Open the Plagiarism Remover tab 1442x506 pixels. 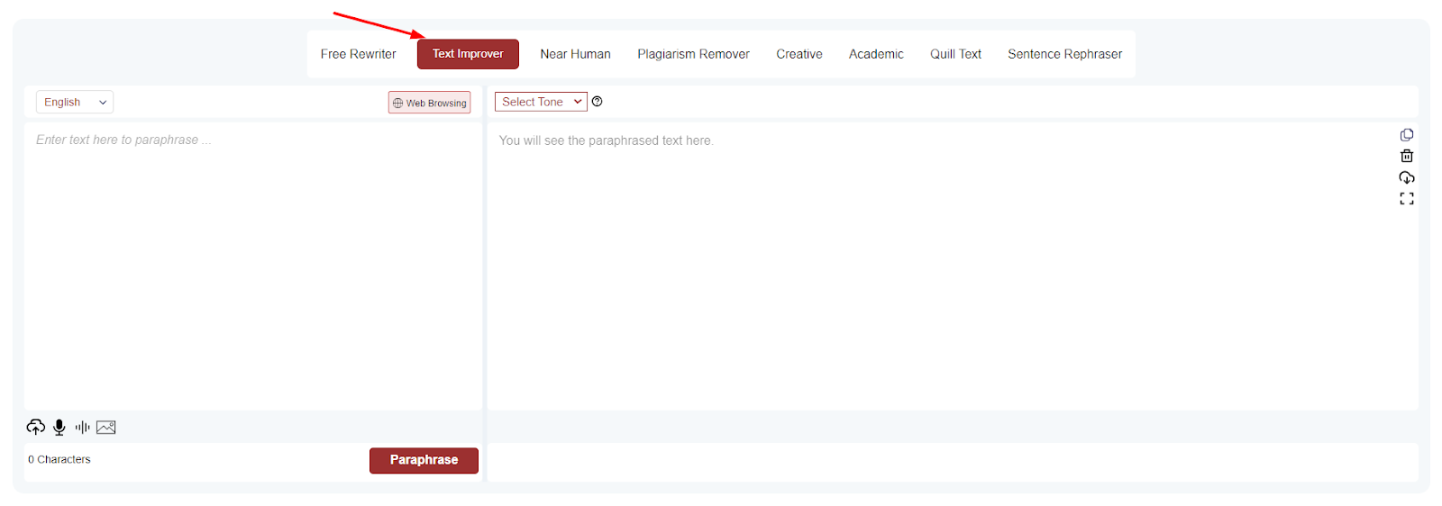click(693, 54)
